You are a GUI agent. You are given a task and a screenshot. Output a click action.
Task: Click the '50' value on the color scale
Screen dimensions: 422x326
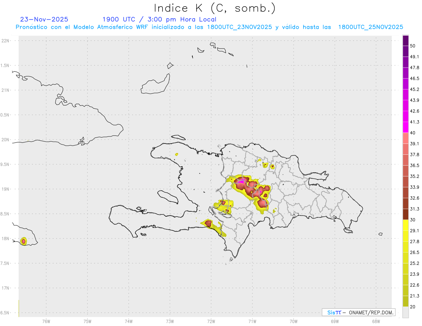click(413, 46)
